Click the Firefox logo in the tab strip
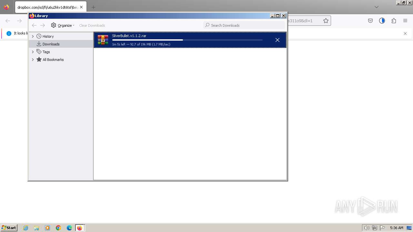This screenshot has height=232, width=413. 6,7
